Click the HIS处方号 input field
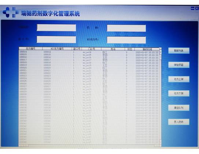Screen dimensions: 199x154 [x=126, y=40]
